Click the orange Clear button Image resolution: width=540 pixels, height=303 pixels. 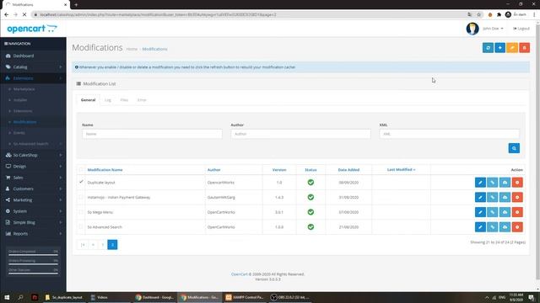click(x=512, y=48)
